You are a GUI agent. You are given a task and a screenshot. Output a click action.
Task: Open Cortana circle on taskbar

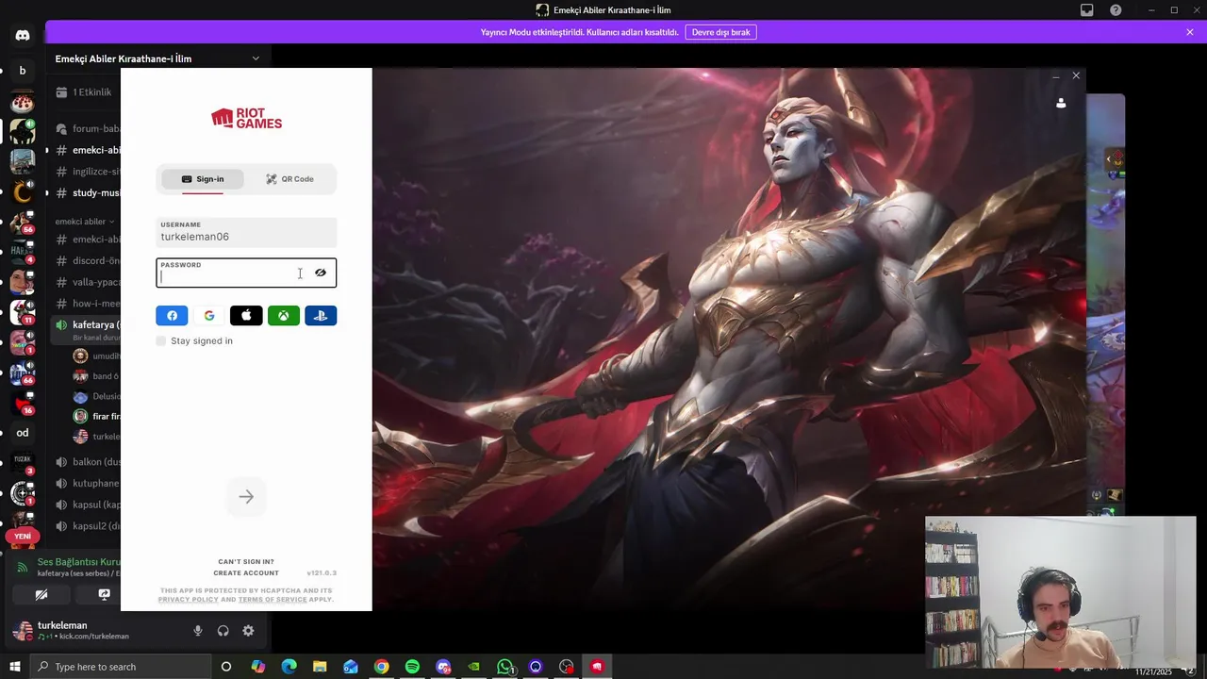click(226, 667)
